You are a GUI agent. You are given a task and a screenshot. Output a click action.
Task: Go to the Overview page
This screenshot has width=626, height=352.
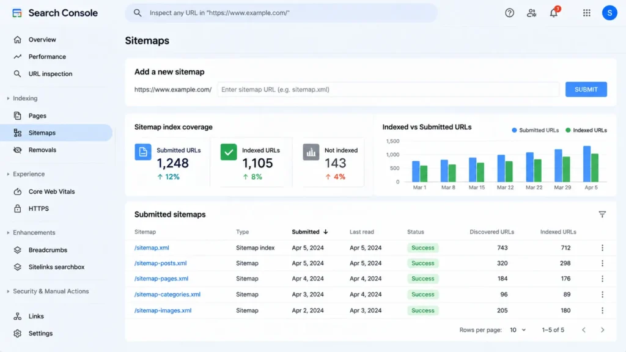coord(42,40)
